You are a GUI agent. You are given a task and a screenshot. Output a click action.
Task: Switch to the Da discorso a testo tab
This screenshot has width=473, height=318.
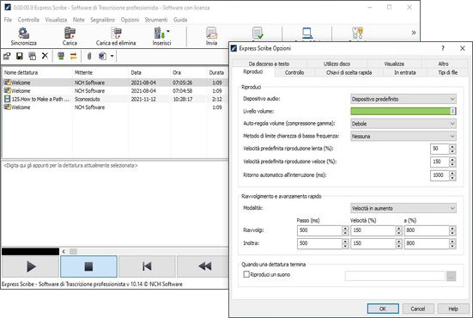(x=269, y=64)
